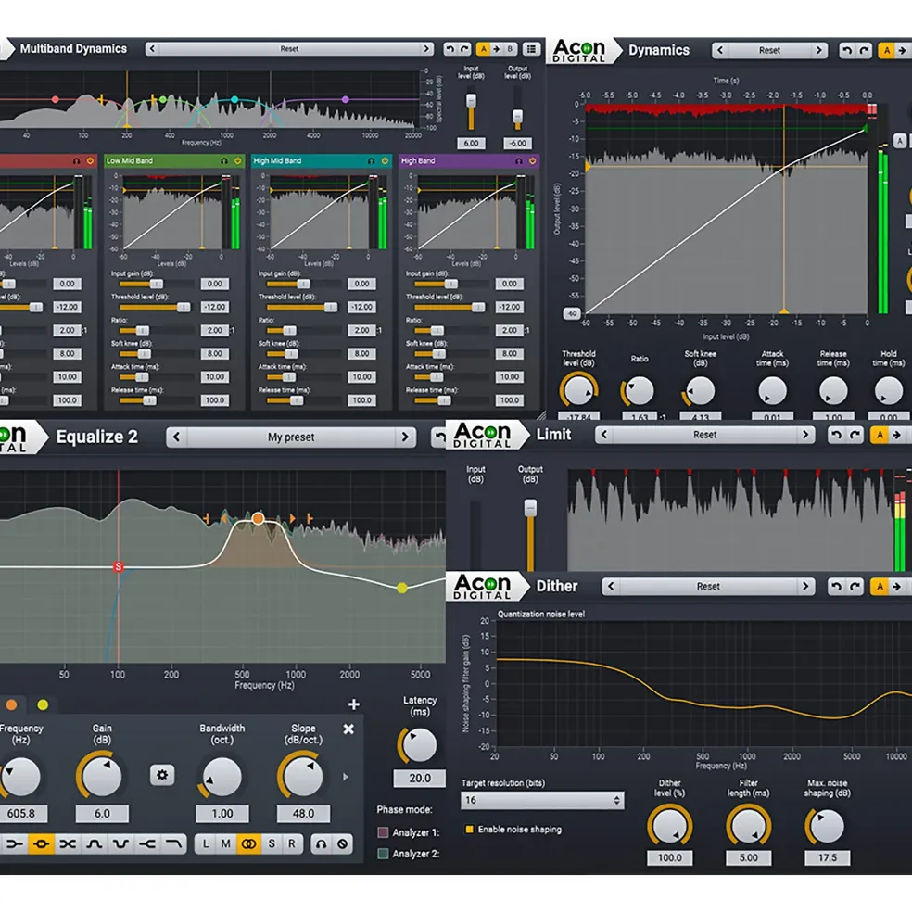Set EQ band channel mode to S
This screenshot has width=912, height=913.
[272, 843]
